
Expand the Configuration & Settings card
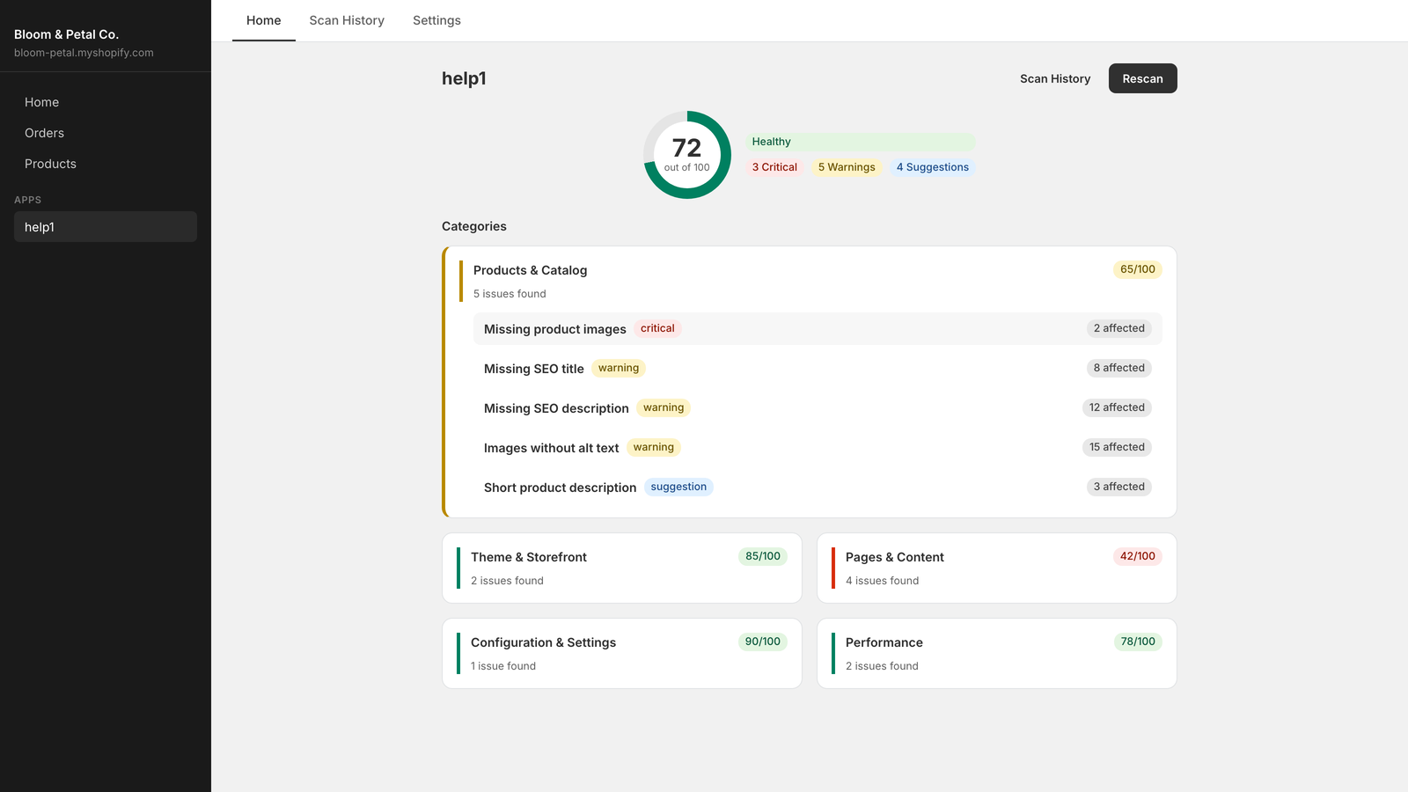(x=622, y=653)
